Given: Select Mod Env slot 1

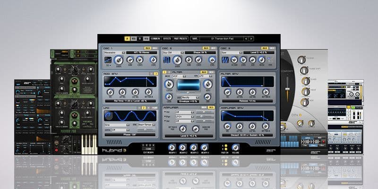Looking at the screenshot, I should tap(151, 74).
